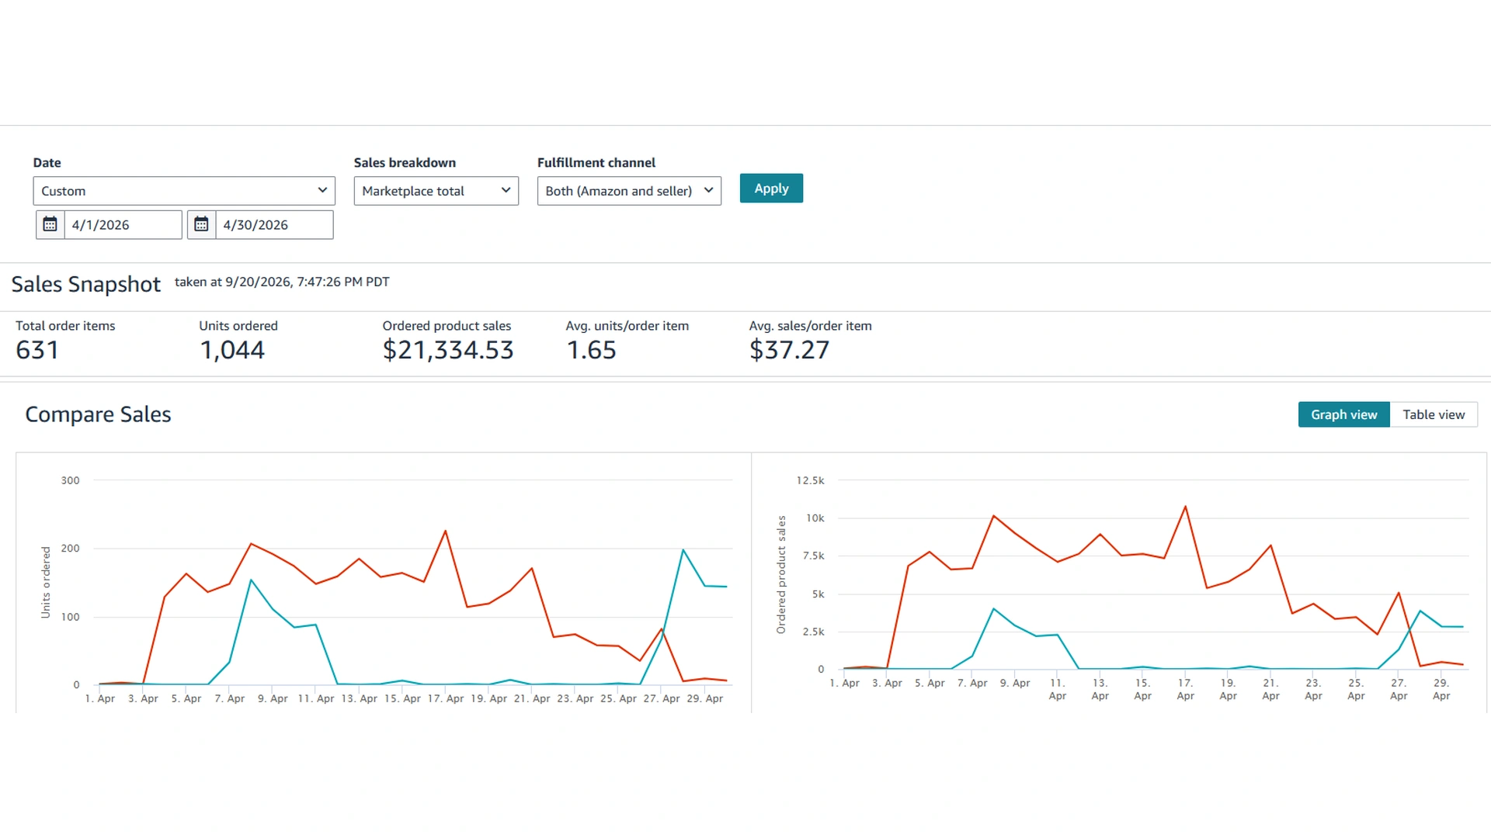Click the Apply button
Image resolution: width=1491 pixels, height=838 pixels.
point(771,189)
